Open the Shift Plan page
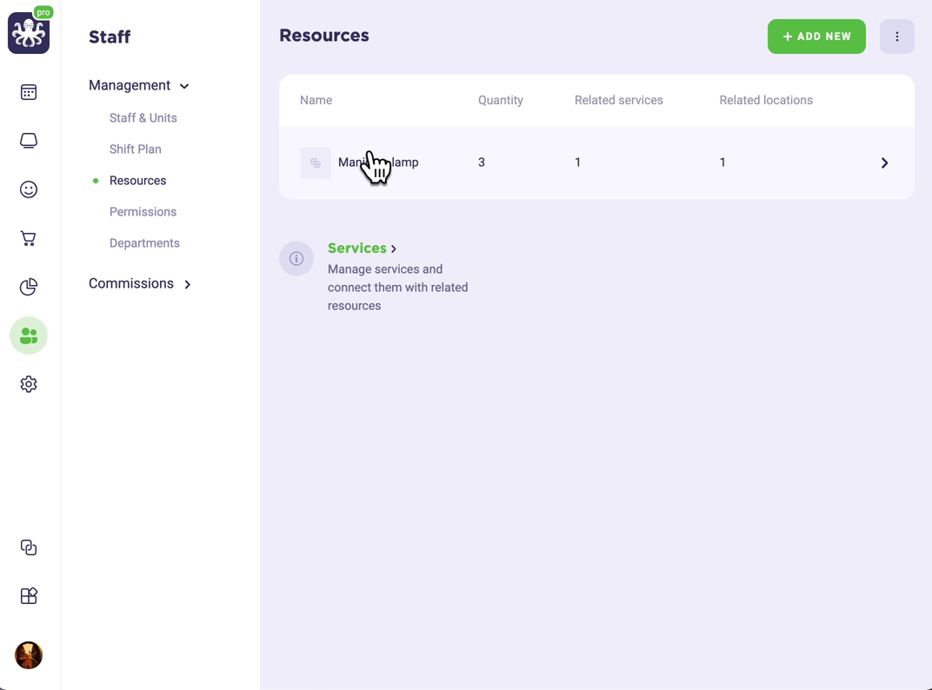The height and width of the screenshot is (690, 932). pos(136,149)
